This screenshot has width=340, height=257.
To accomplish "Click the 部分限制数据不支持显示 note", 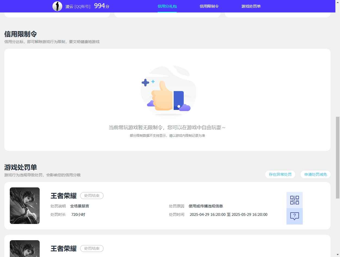I will pyautogui.click(x=167, y=136).
